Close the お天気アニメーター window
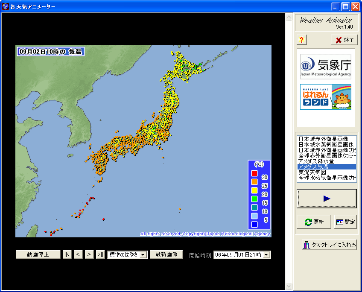The image size is (362, 292). [355, 7]
